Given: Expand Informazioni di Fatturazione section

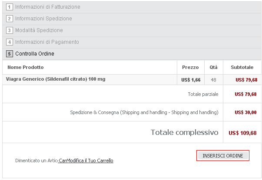Looking at the screenshot, I should coord(48,7).
